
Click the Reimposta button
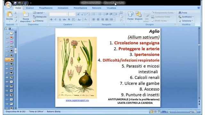(x=40, y=17)
